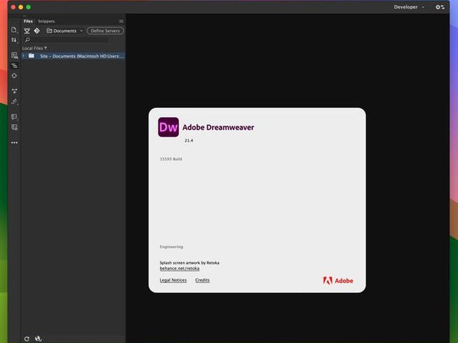Zoom the window with green button

28,7
